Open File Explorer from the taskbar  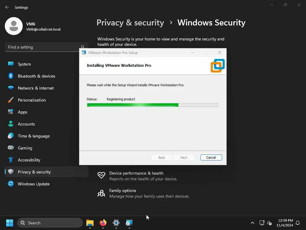point(90,223)
